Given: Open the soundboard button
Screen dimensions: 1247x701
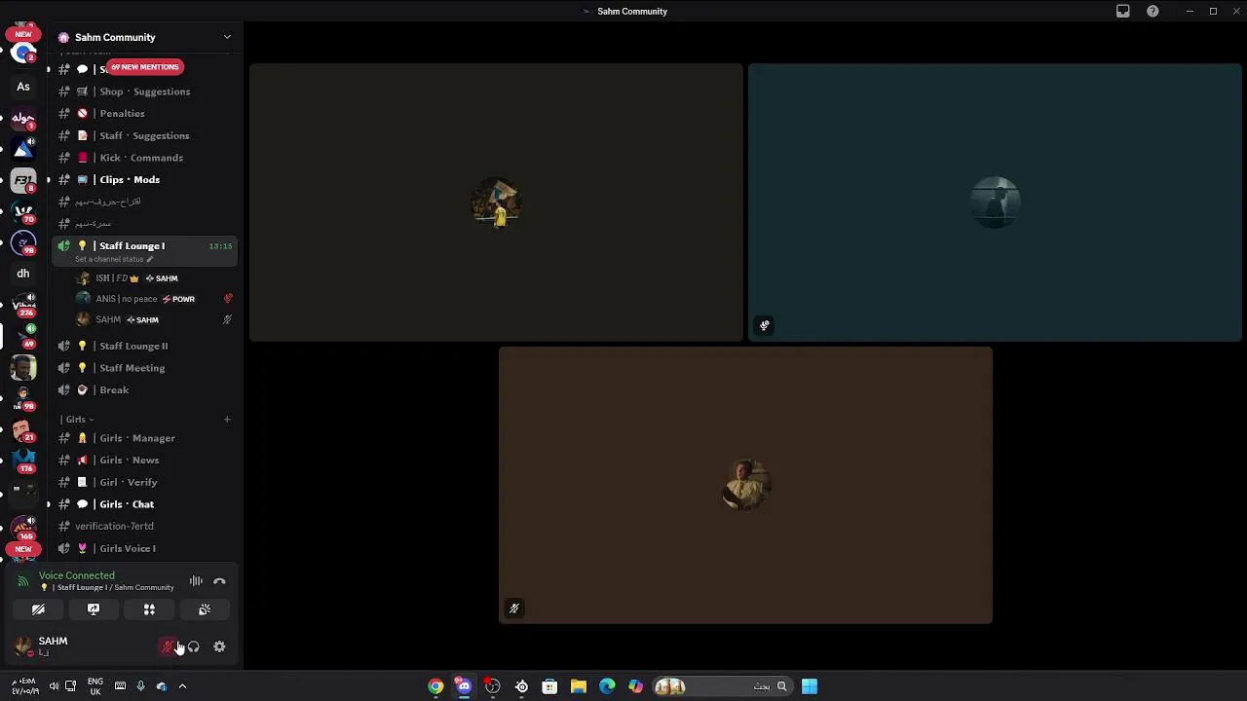Looking at the screenshot, I should coord(205,609).
